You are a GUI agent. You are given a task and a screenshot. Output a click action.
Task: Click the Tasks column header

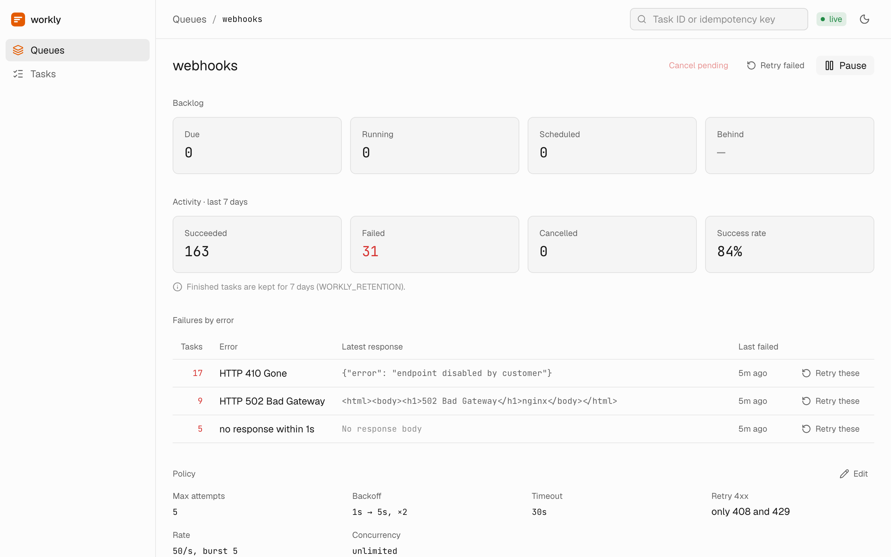191,347
